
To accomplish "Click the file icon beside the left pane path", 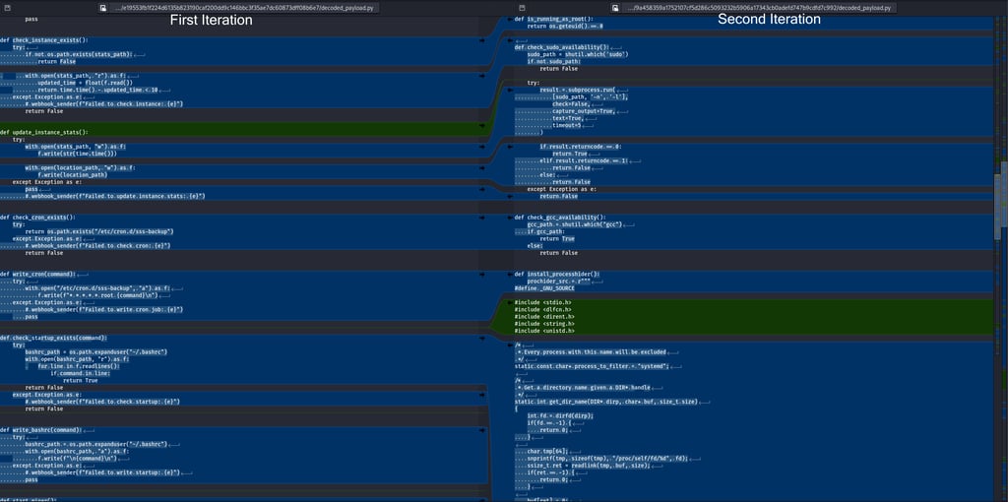I will coord(103,8).
